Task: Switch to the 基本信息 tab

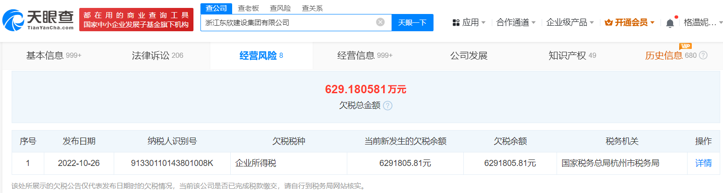Action: pos(54,56)
